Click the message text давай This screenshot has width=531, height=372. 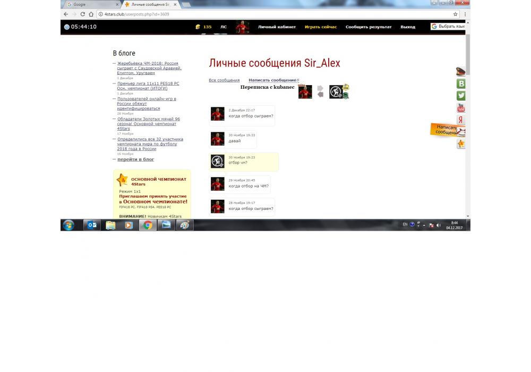pos(234,141)
